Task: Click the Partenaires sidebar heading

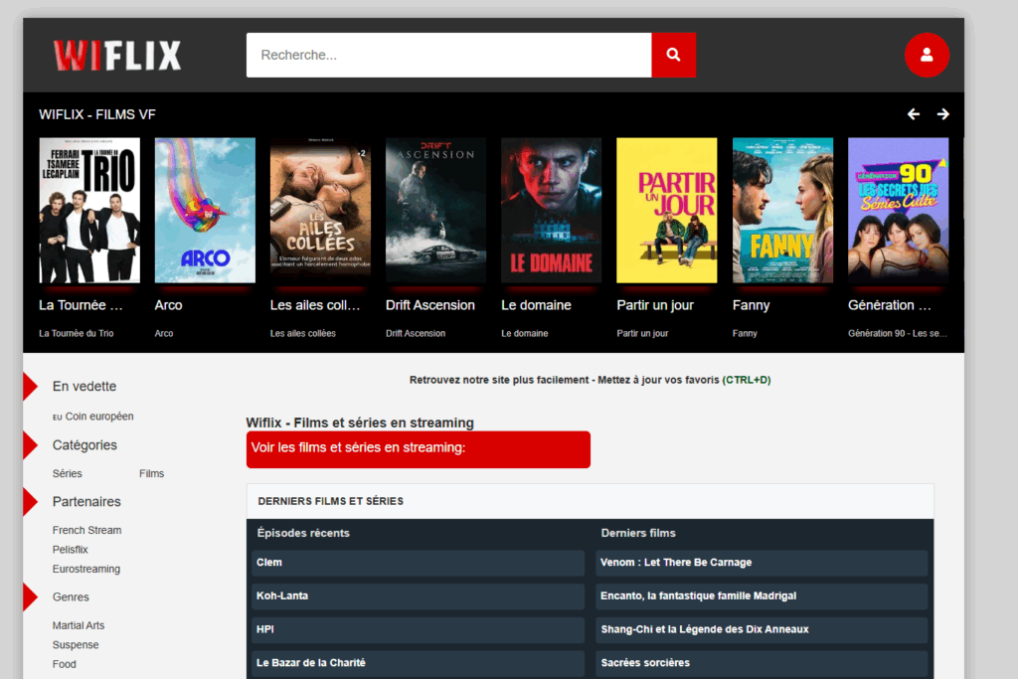Action: (x=86, y=502)
